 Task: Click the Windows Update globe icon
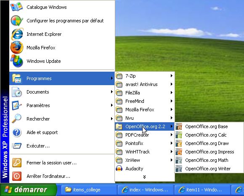(17, 61)
